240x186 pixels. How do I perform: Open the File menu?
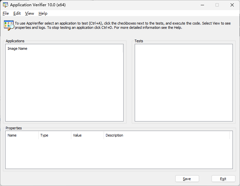pyautogui.click(x=6, y=13)
